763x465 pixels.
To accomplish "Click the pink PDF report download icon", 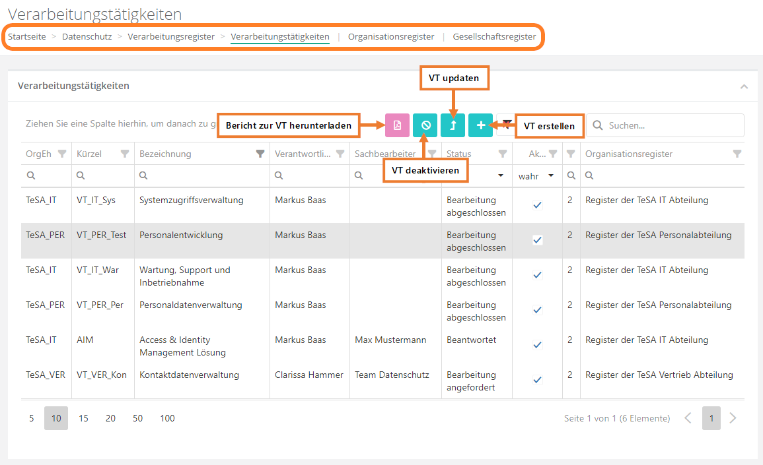I will point(397,125).
